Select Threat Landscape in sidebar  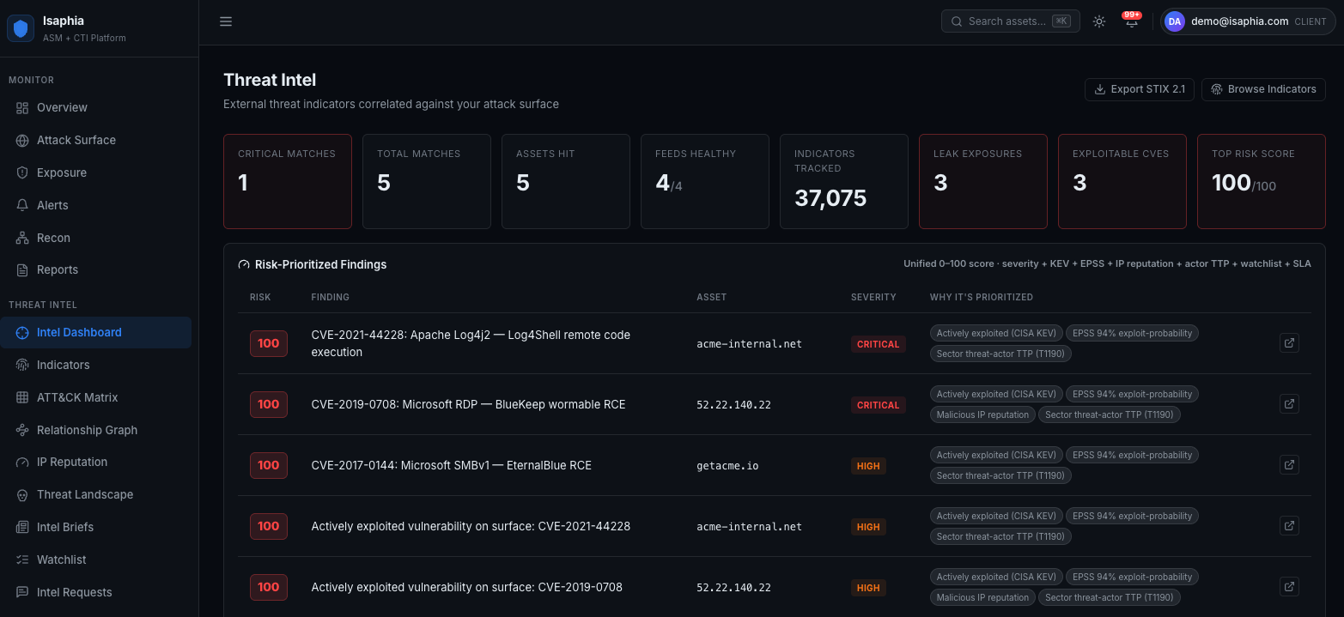(95, 494)
